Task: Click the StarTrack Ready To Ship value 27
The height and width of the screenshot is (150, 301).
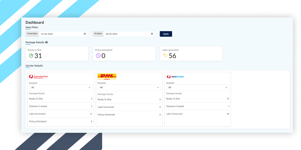Action: click(x=228, y=99)
